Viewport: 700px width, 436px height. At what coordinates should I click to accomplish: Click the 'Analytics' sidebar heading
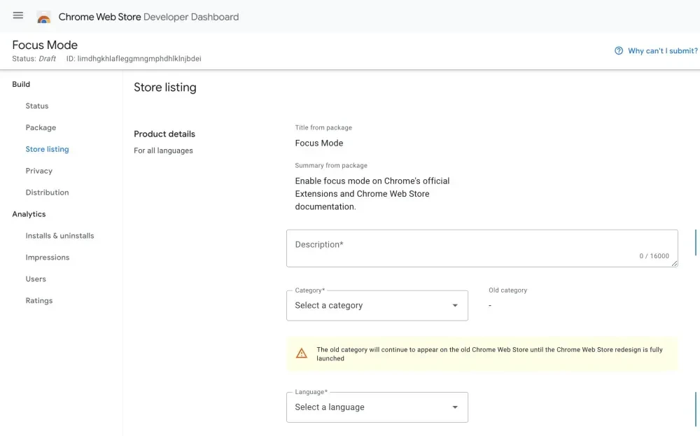(29, 214)
